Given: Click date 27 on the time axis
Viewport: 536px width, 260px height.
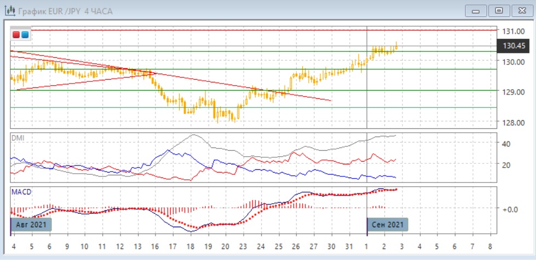Looking at the screenshot, I should coord(314,246).
